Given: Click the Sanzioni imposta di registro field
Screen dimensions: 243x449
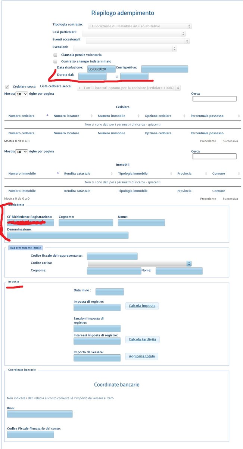Looking at the screenshot, I should coord(97,329).
